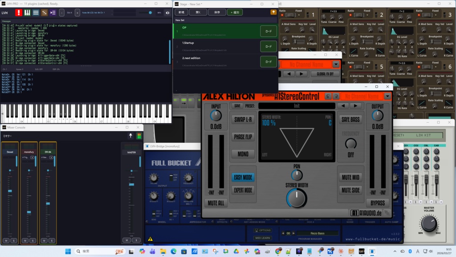Viewport: 456px width, 257px height.
Task: Click the PAN knob in A1StereoControl
Action: coord(297,175)
